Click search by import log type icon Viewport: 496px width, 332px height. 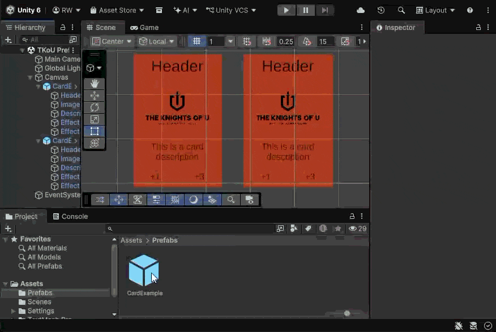(323, 228)
